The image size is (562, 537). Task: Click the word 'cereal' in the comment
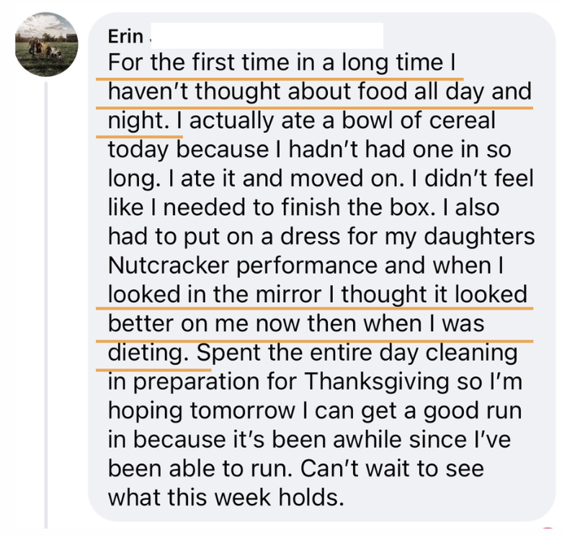(463, 120)
